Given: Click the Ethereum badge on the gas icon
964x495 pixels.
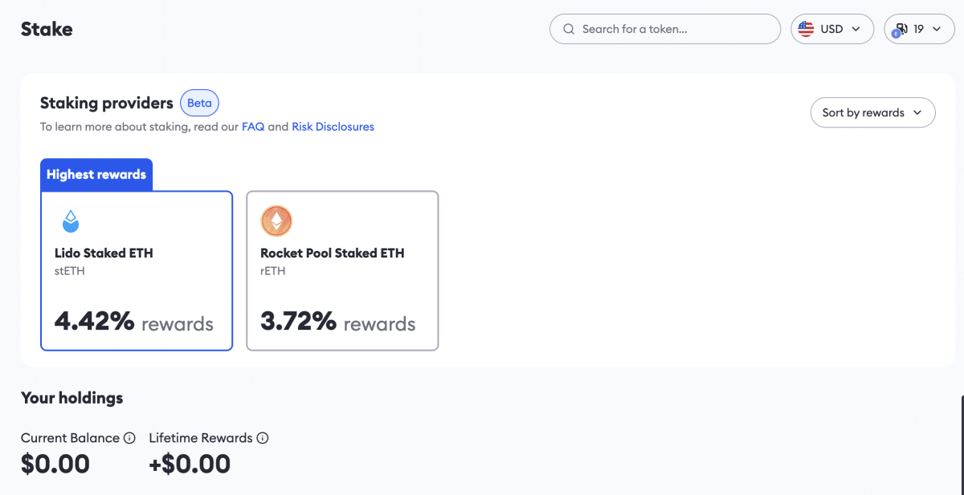Looking at the screenshot, I should click(897, 34).
